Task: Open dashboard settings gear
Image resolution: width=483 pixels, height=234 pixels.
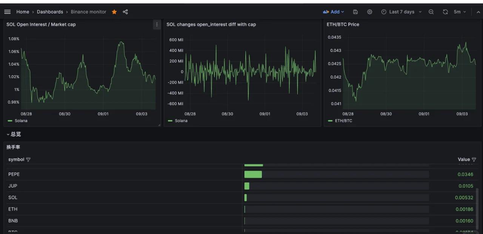Action: click(369, 12)
